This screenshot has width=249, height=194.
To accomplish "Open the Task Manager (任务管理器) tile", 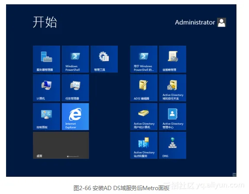I will pos(75,88).
